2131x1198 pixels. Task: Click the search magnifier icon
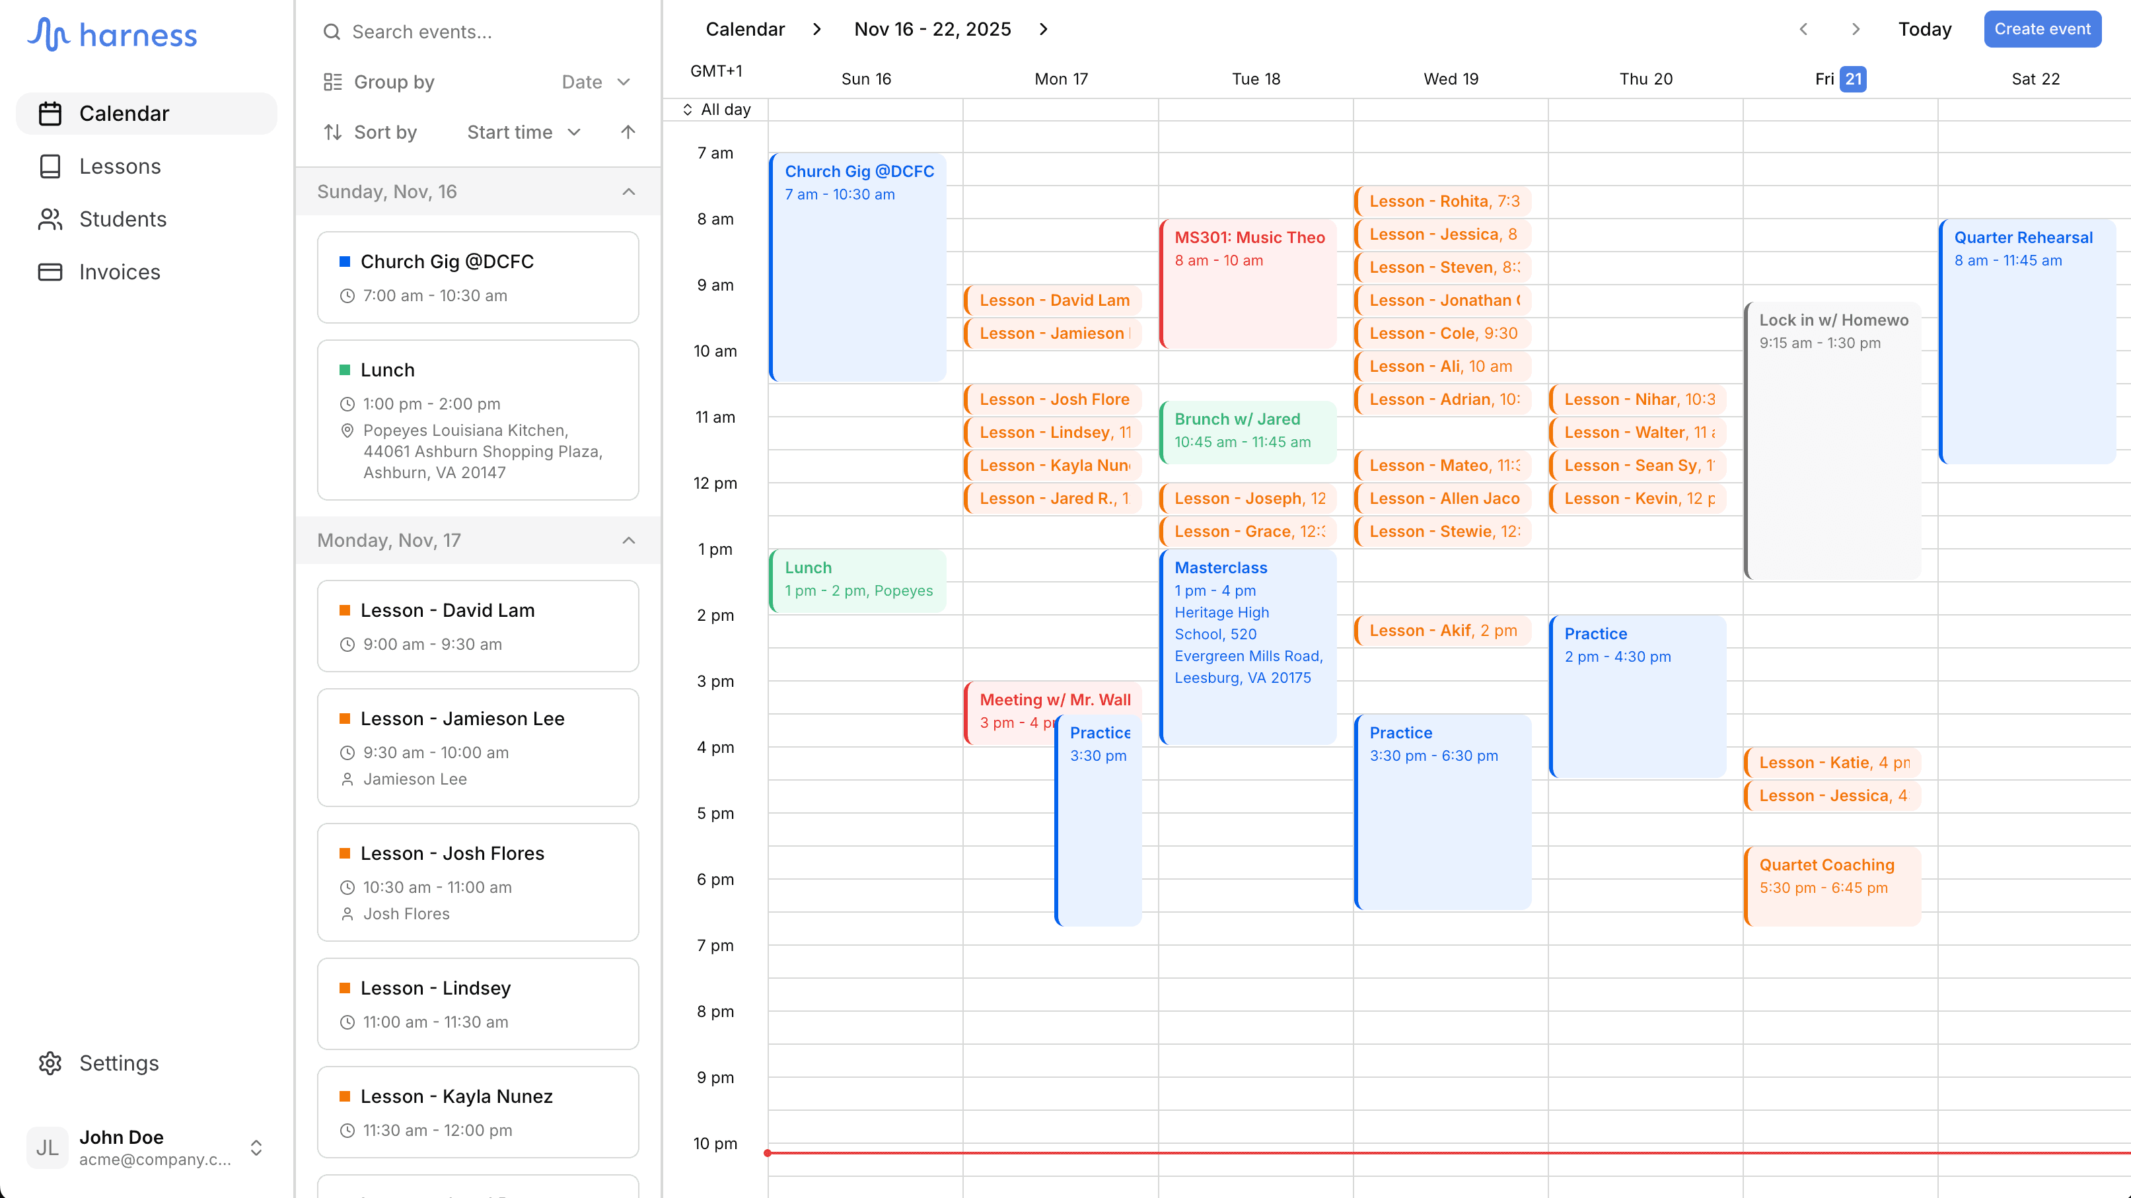pyautogui.click(x=332, y=32)
